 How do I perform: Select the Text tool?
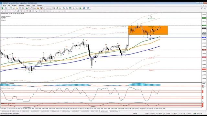[x=24, y=11]
